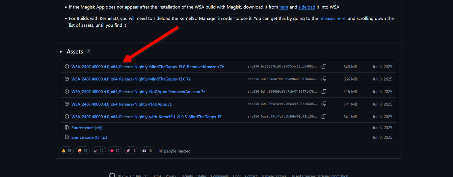Click the date in the 516 MB row
The image size is (453, 177).
[x=383, y=92]
